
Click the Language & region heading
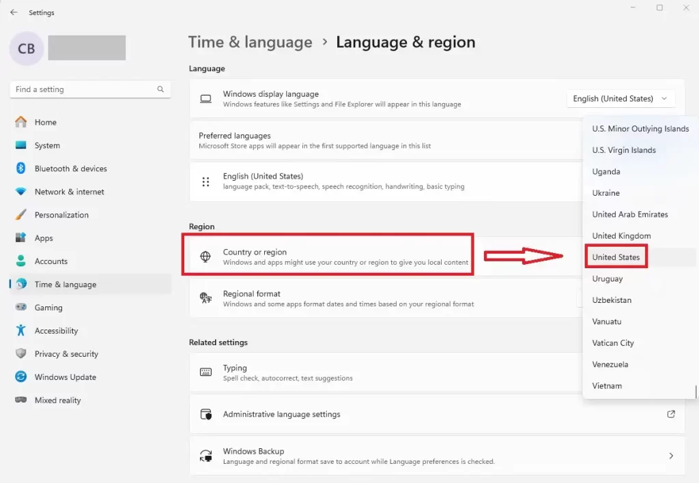point(405,42)
